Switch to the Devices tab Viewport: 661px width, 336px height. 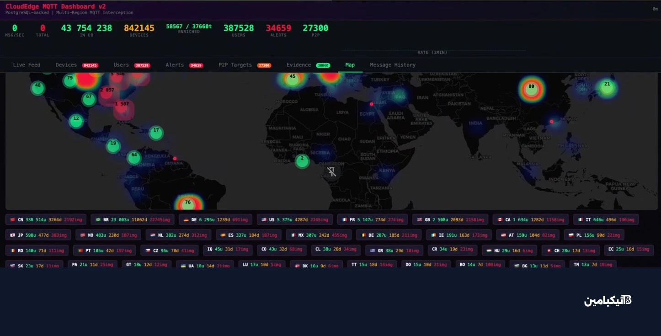click(77, 65)
